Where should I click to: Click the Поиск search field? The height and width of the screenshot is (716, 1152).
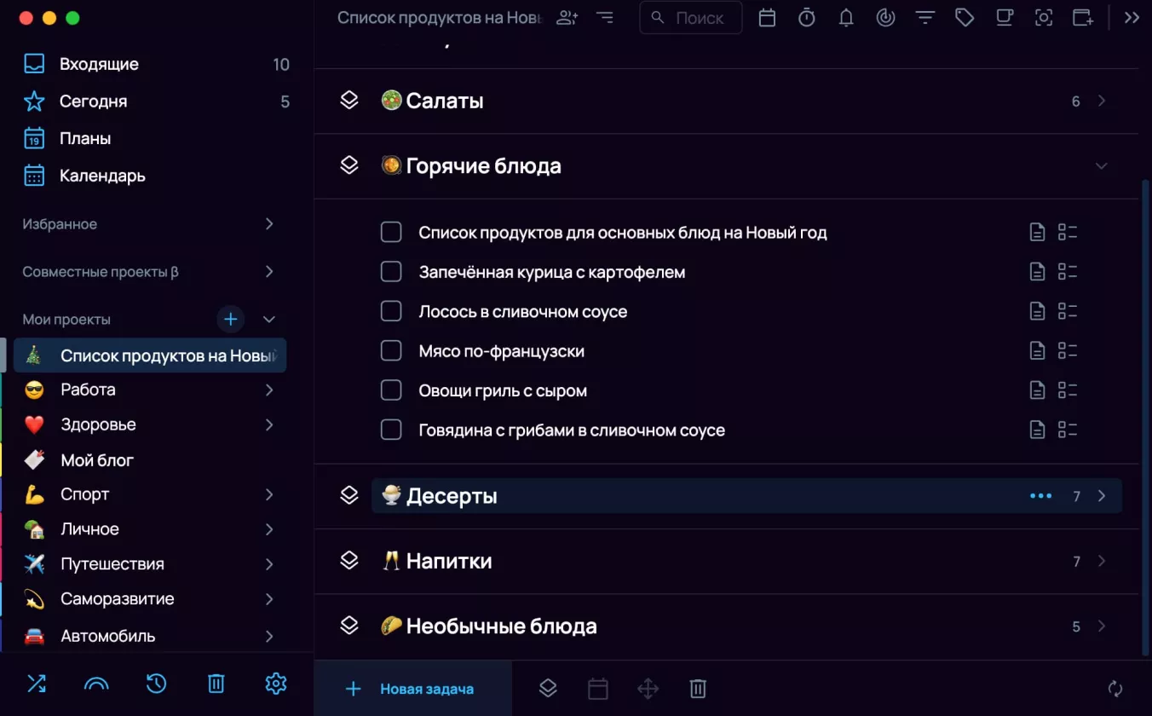[x=691, y=17]
